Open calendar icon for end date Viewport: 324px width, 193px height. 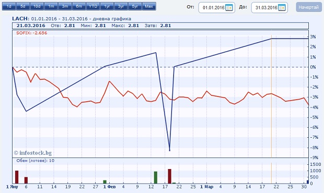(x=282, y=8)
